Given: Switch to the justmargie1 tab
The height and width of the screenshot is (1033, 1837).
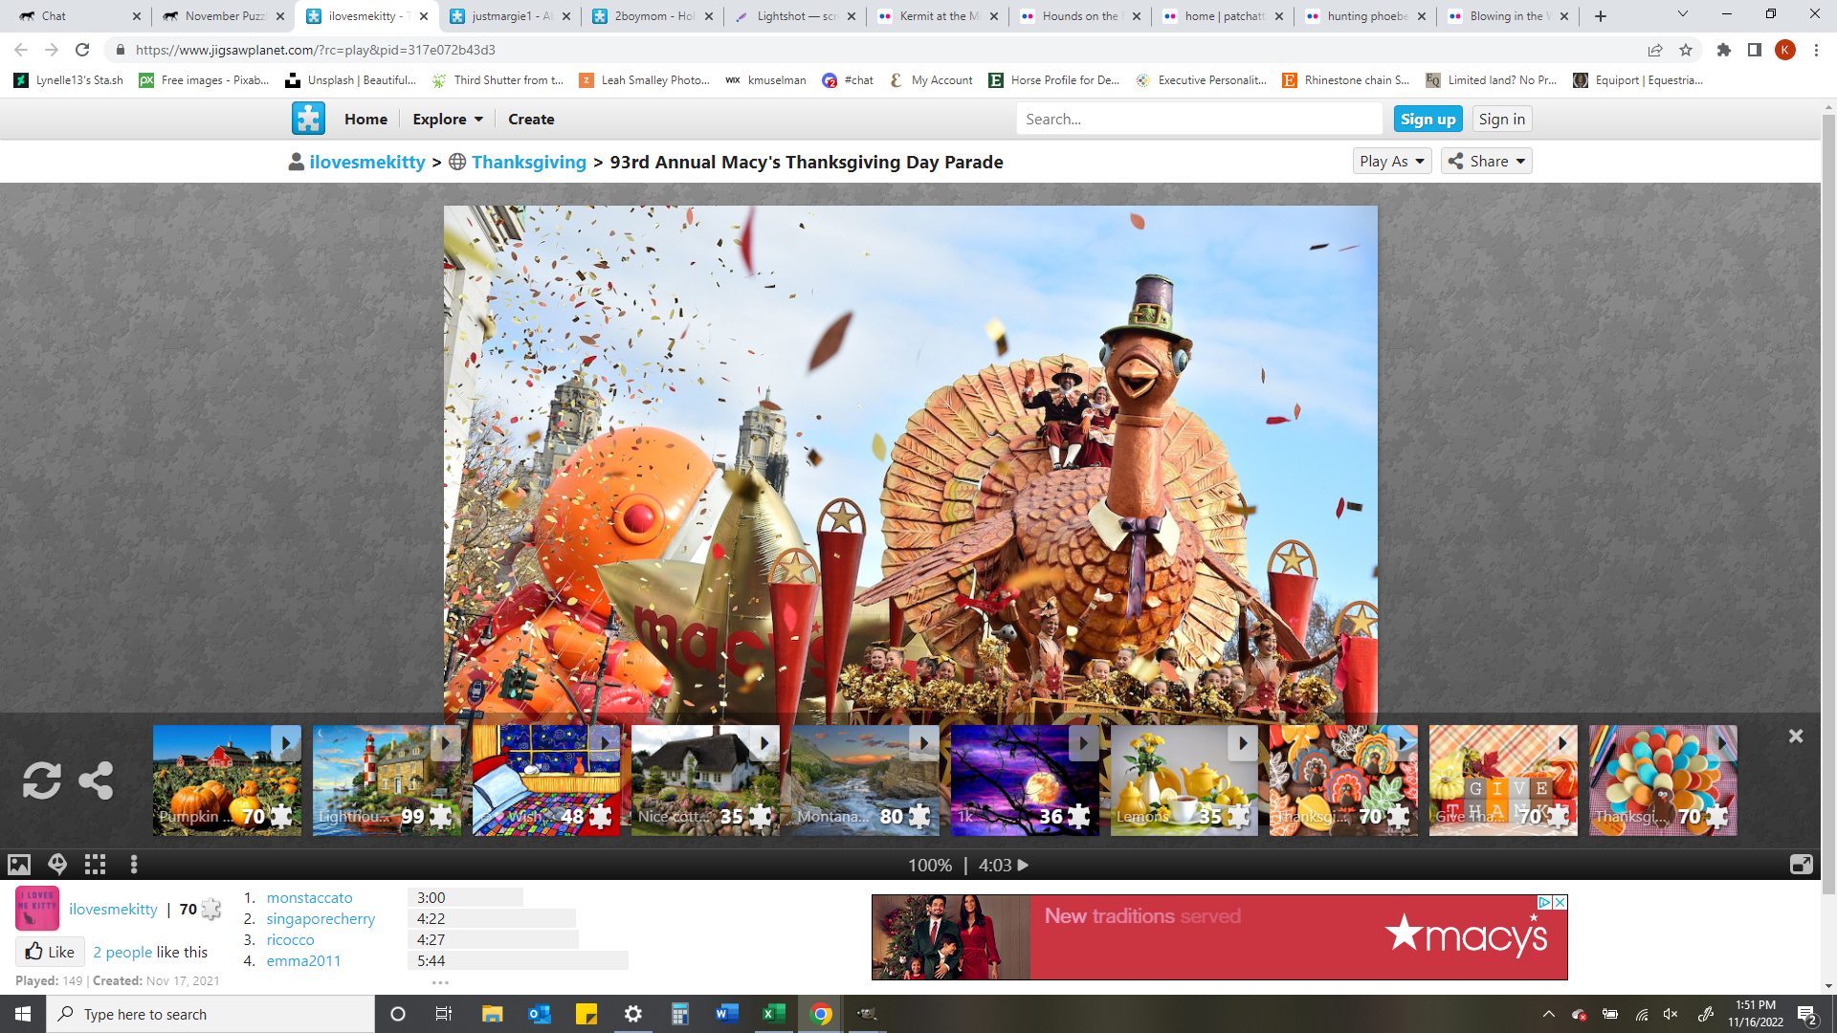Looking at the screenshot, I should tap(510, 16).
